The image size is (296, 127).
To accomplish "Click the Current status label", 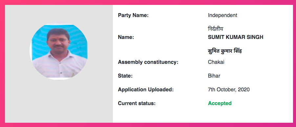I will tap(137, 103).
